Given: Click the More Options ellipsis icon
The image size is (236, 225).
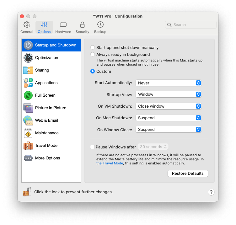Looking at the screenshot, I should pos(28,158).
